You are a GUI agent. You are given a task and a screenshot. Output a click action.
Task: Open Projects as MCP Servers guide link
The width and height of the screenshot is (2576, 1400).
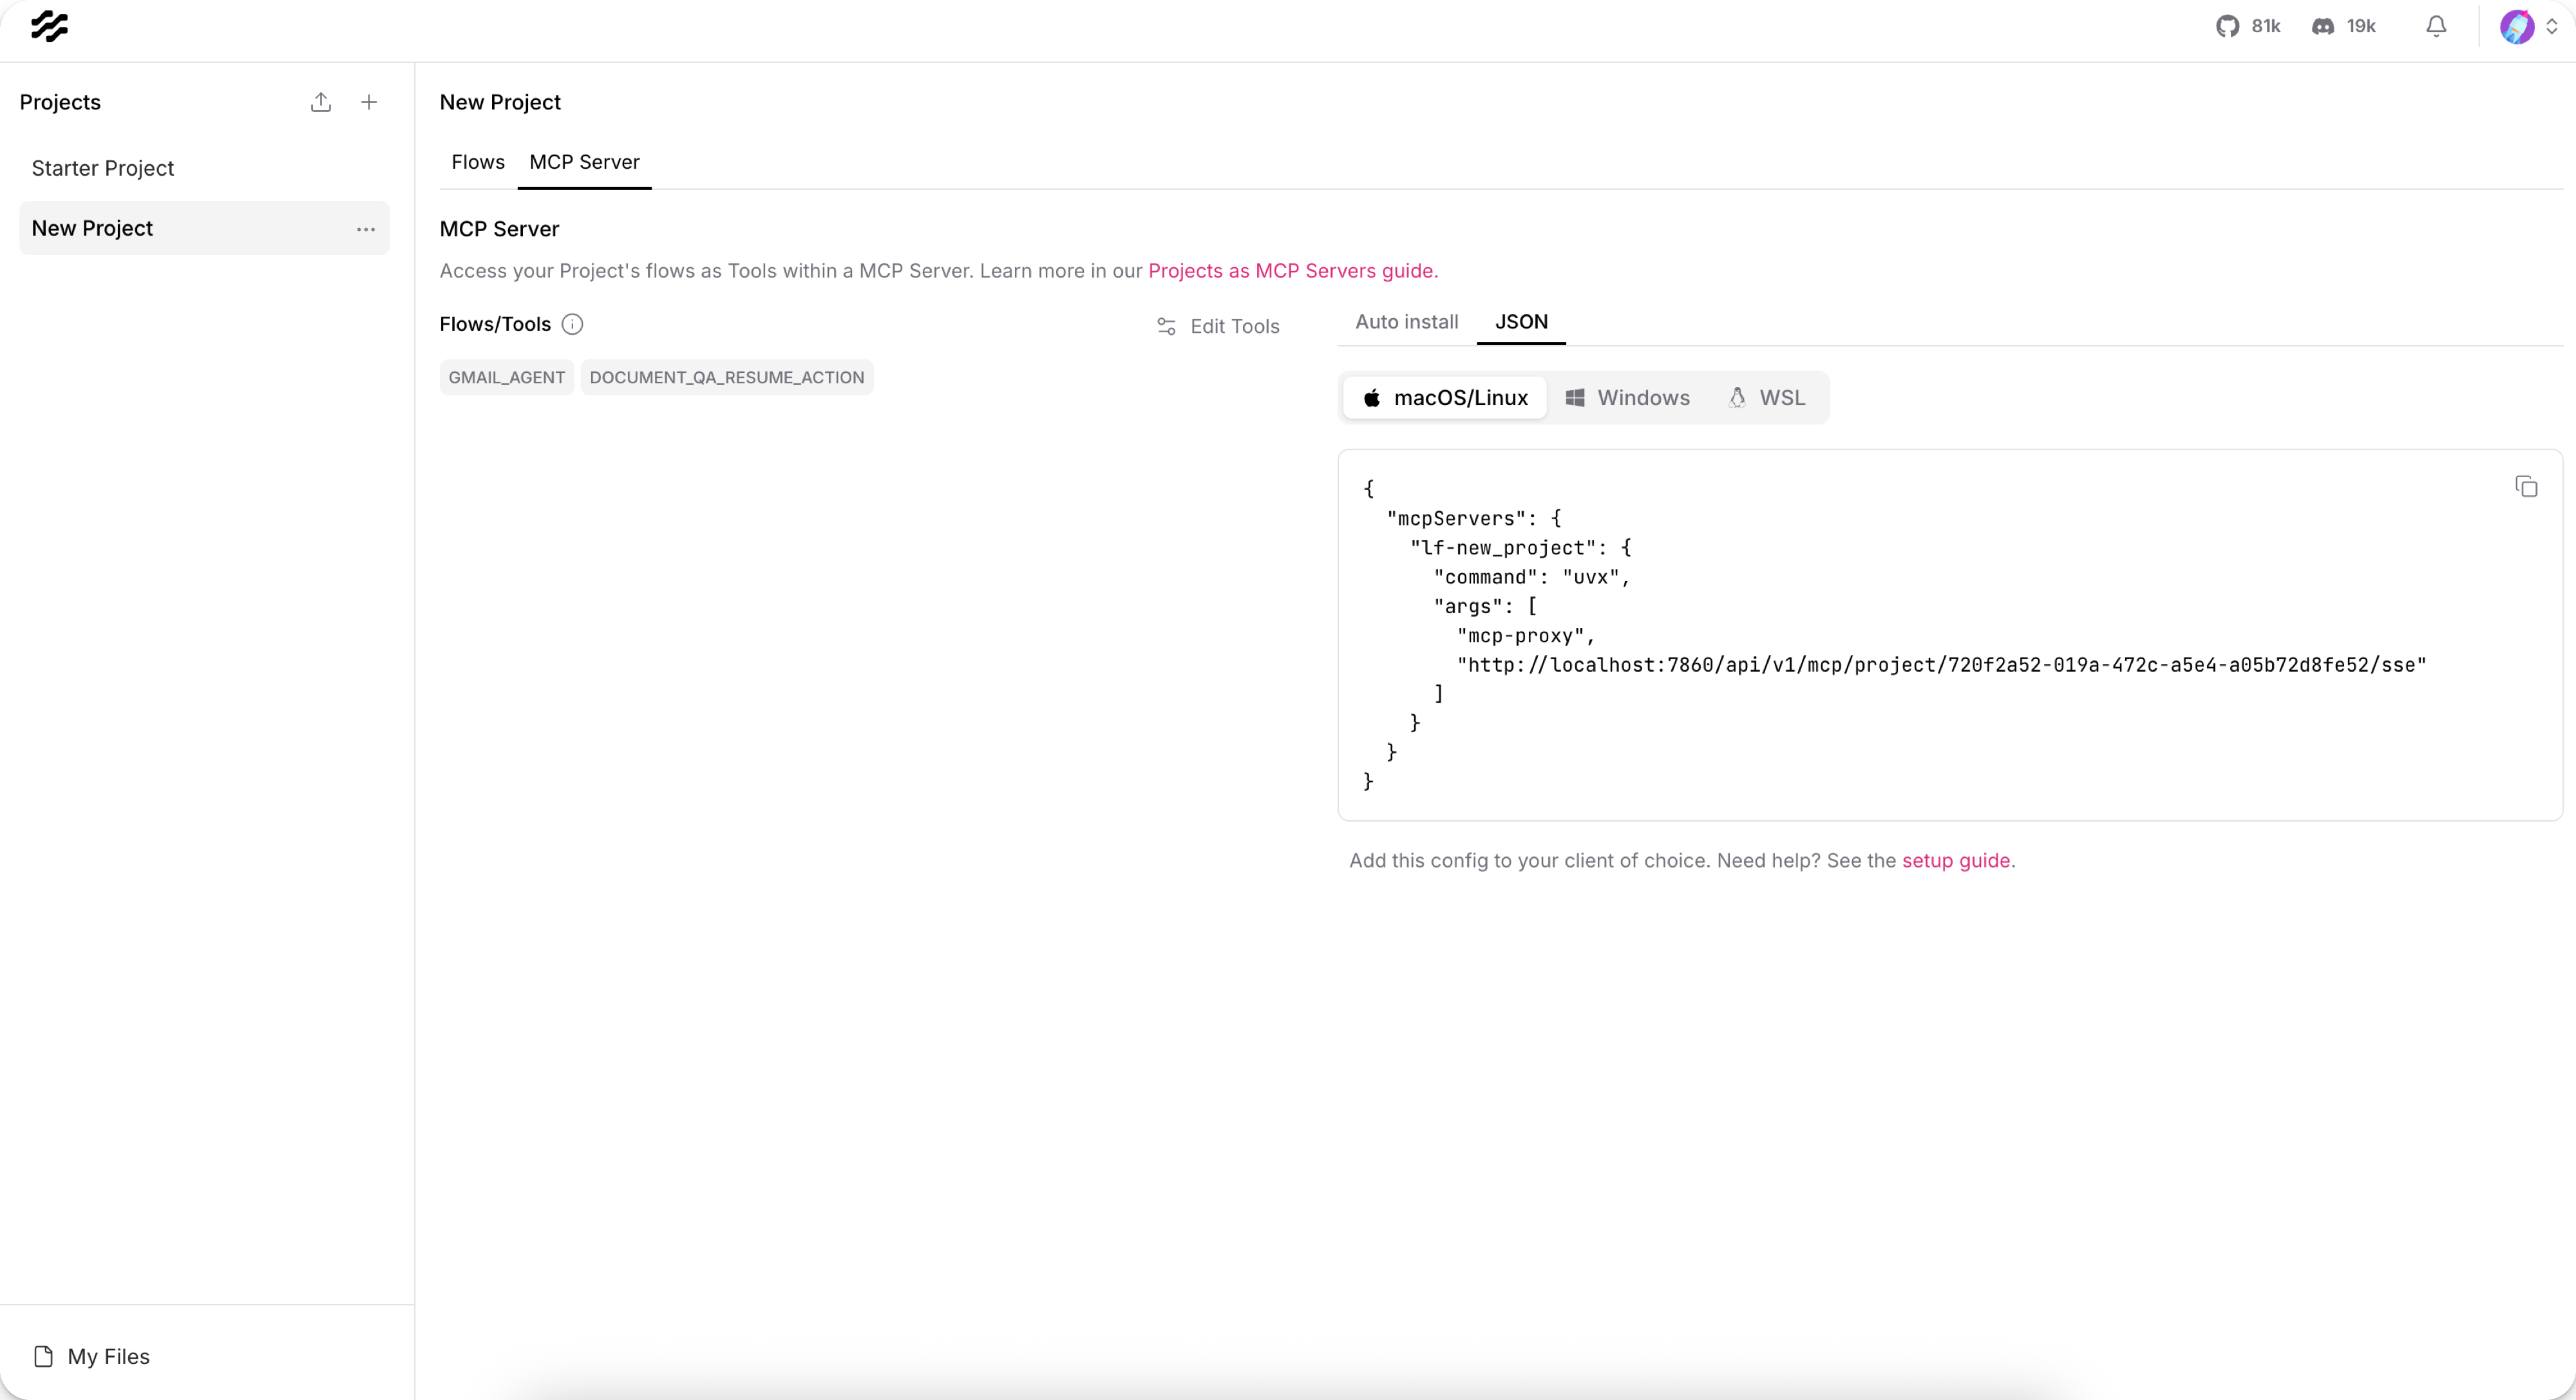click(1292, 271)
